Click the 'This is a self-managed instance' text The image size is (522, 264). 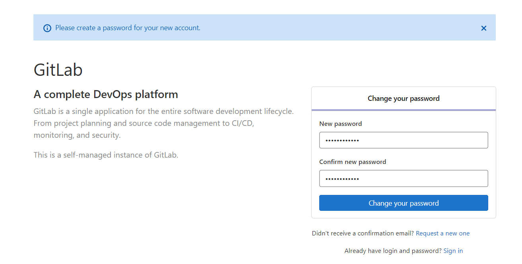click(106, 155)
